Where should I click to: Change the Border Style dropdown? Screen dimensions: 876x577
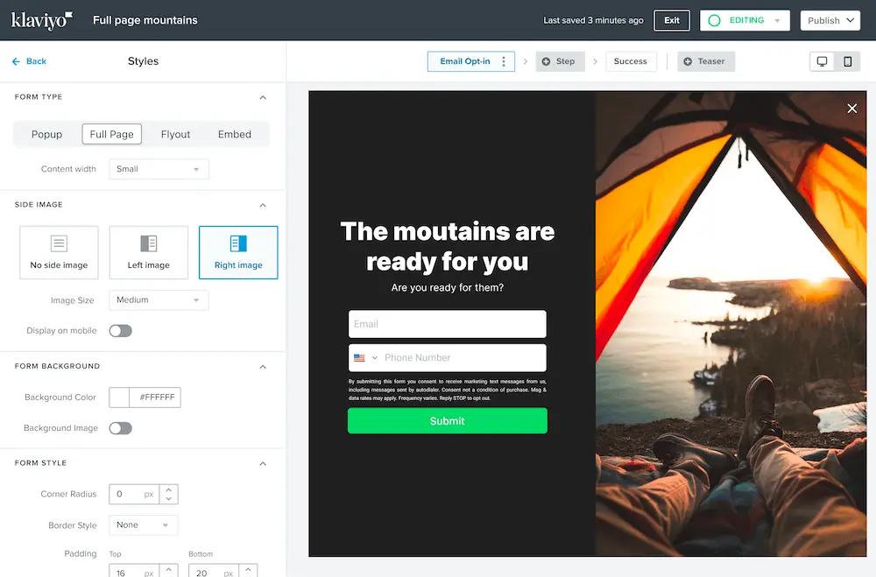pyautogui.click(x=143, y=524)
